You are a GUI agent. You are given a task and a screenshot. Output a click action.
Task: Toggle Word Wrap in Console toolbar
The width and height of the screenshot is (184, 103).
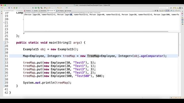click(x=164, y=11)
